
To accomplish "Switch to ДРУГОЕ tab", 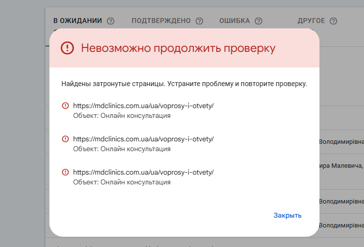I will [311, 21].
